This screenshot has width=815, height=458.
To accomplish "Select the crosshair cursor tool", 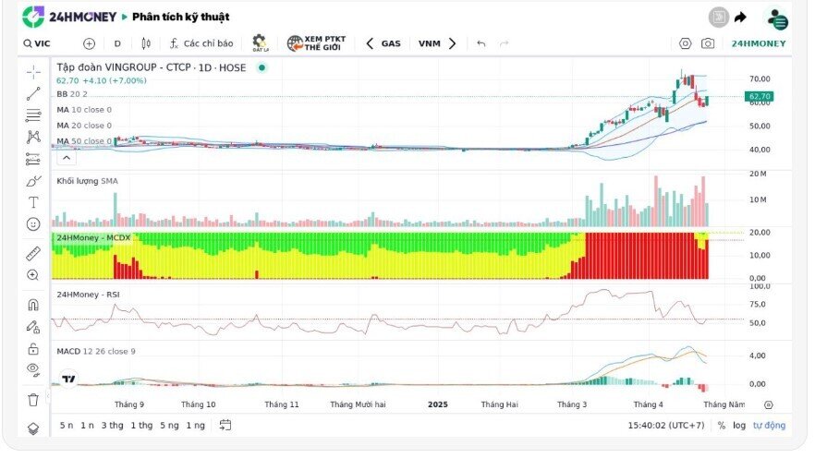I will 33,71.
